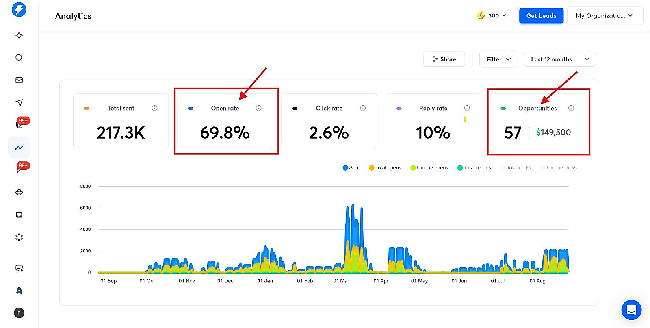Screen dimensions: 650x328
Task: Click the 01 Sep axis label
Action: click(108, 281)
